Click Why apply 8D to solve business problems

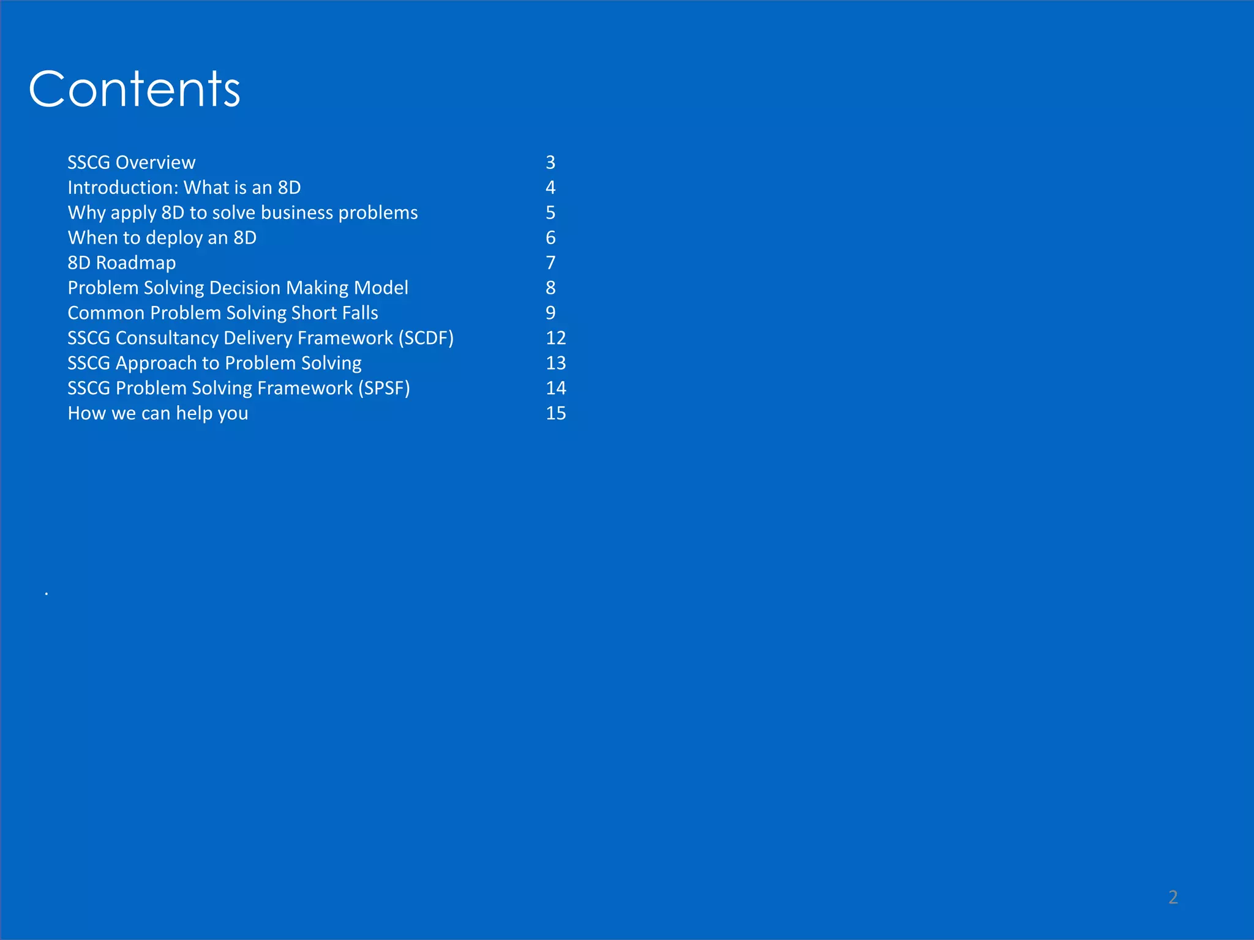click(242, 212)
